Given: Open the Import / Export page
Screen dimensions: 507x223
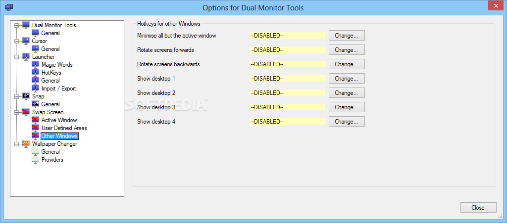Looking at the screenshot, I should pyautogui.click(x=58, y=89).
